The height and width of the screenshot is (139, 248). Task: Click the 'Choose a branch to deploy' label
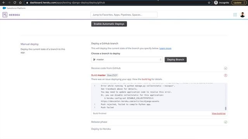pyautogui.click(x=106, y=54)
